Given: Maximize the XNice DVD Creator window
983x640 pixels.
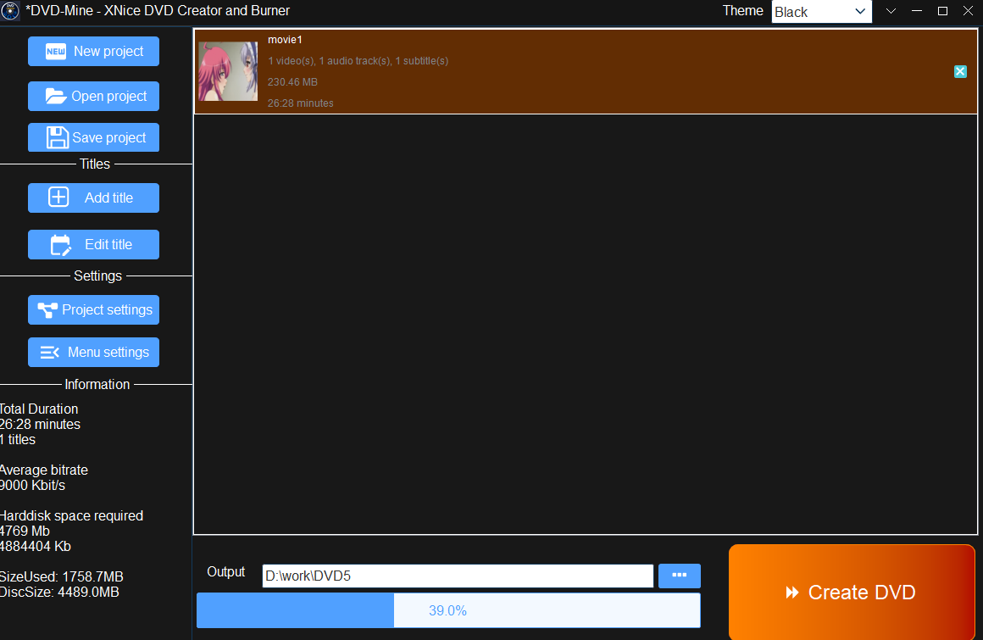Looking at the screenshot, I should coord(942,12).
